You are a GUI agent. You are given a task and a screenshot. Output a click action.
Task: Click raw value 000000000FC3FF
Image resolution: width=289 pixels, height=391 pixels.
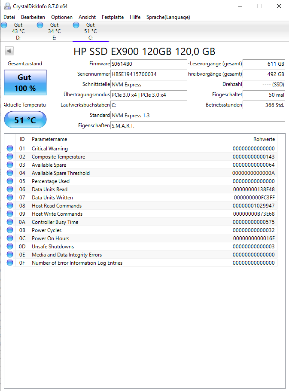coord(254,198)
